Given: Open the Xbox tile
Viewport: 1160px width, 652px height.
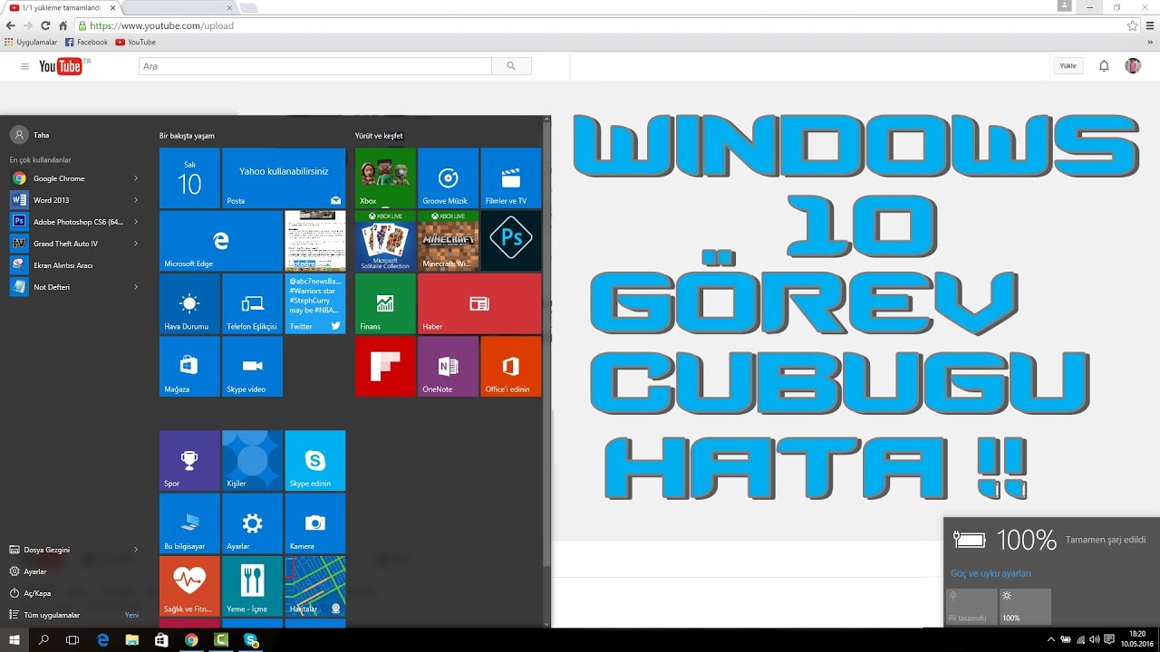Looking at the screenshot, I should point(385,178).
